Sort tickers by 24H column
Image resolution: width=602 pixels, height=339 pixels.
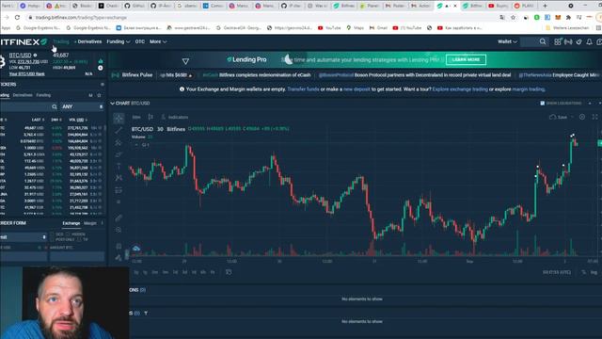pyautogui.click(x=55, y=120)
